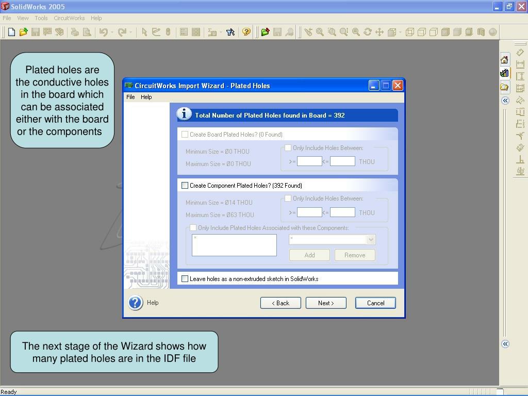Click the associated components list box
The height and width of the screenshot is (396, 528).
(235, 245)
